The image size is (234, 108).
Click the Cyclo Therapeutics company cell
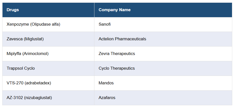pyautogui.click(x=117, y=68)
